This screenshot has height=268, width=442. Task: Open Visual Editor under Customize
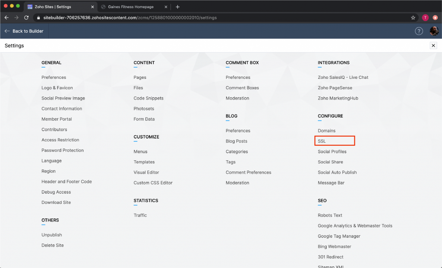[x=146, y=172]
